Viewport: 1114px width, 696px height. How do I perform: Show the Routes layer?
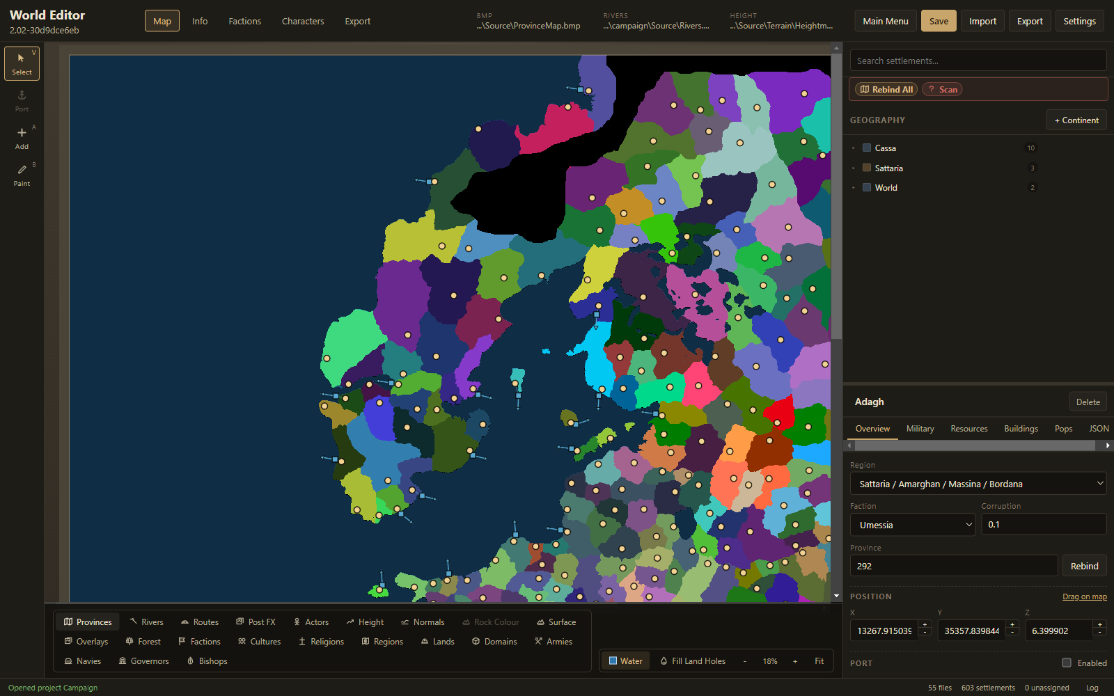(x=199, y=622)
